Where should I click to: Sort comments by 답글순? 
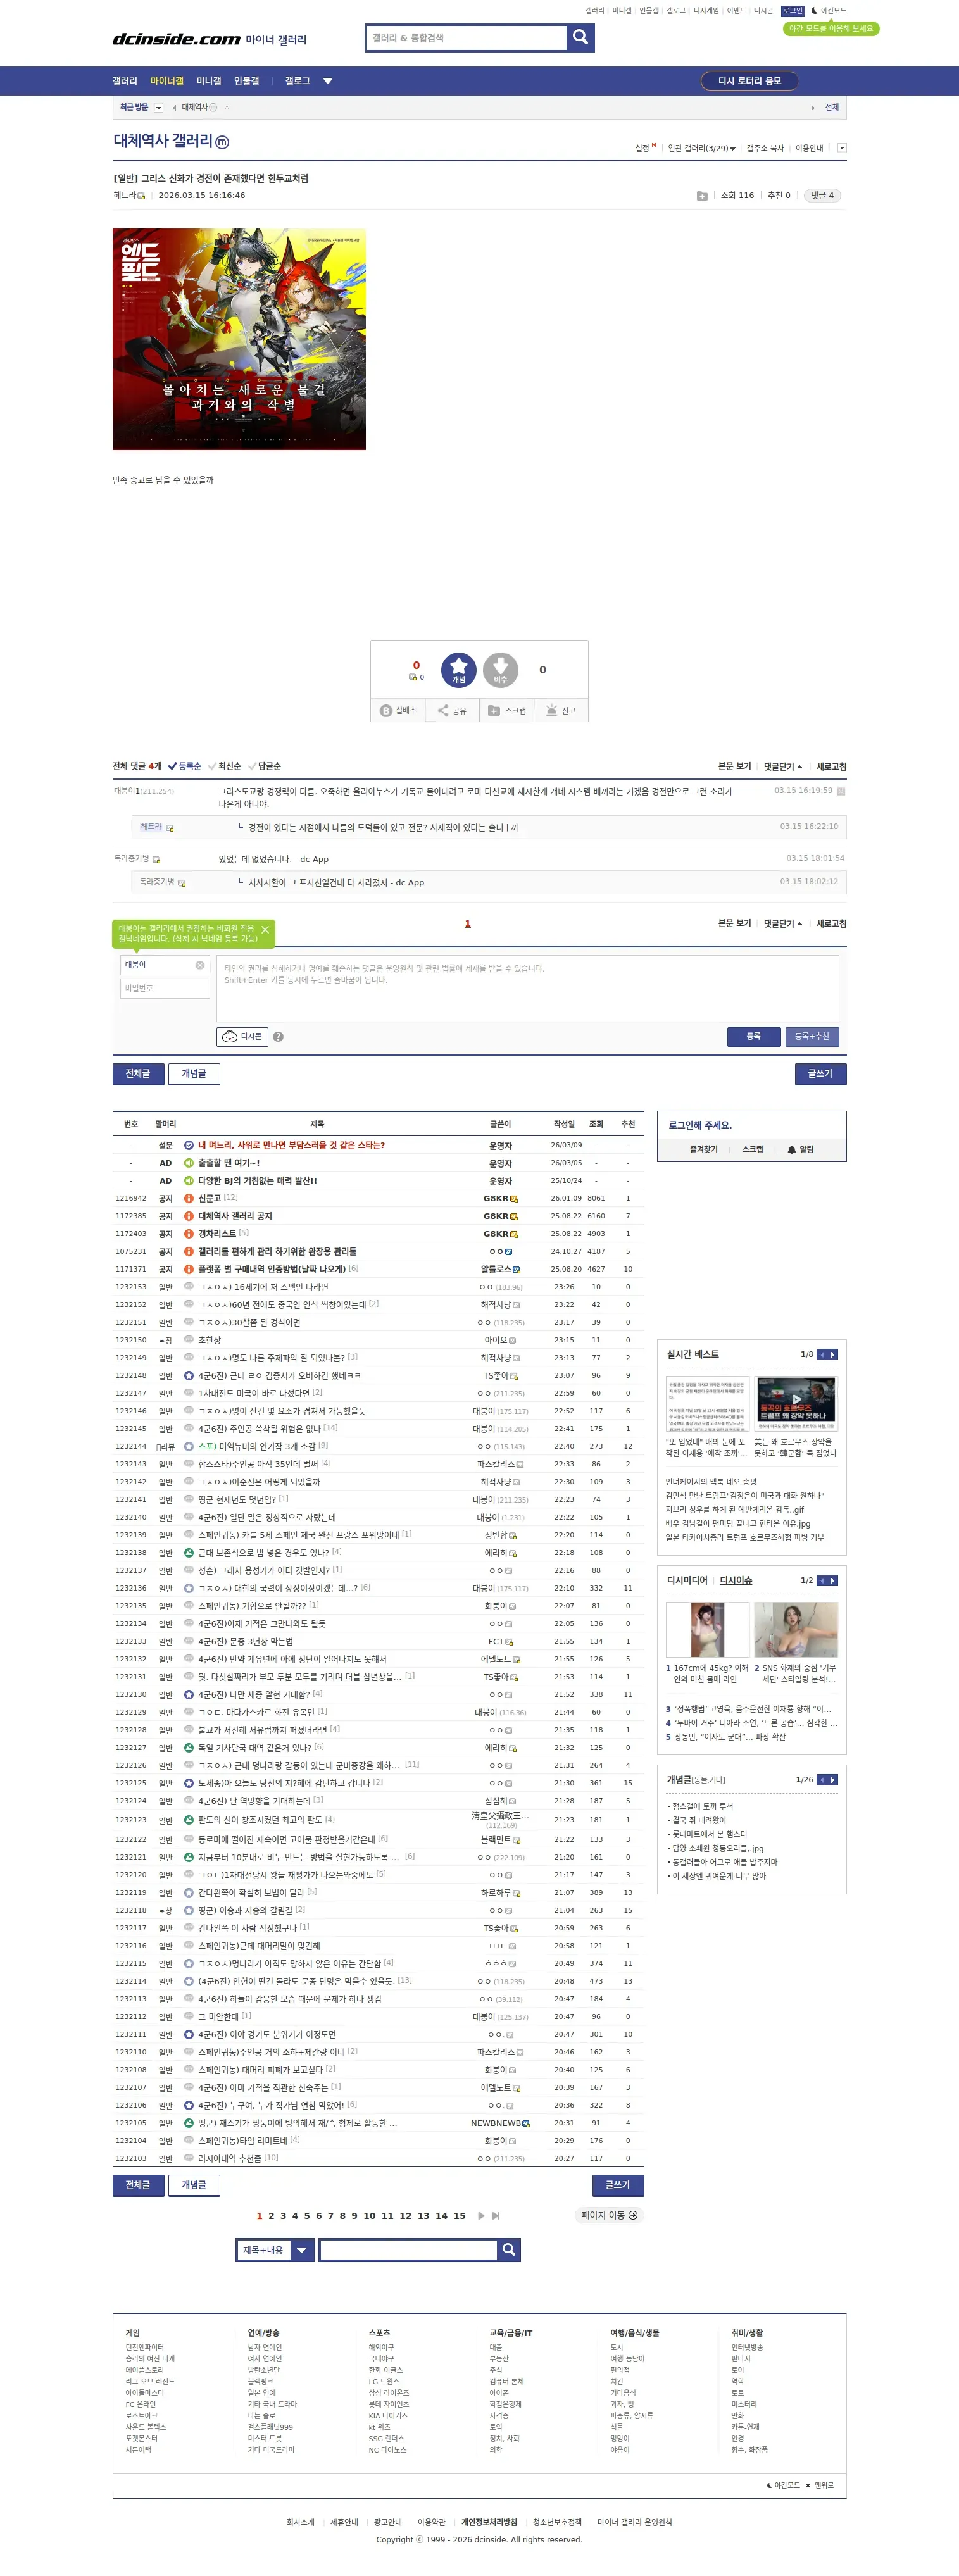click(x=264, y=767)
